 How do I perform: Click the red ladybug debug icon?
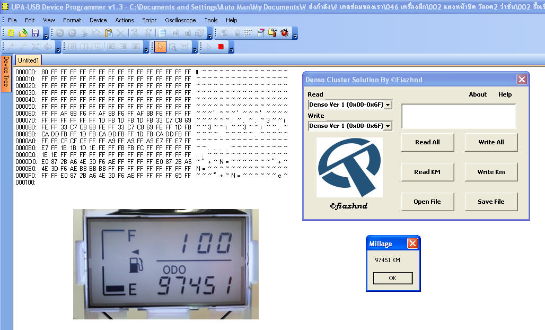285,33
